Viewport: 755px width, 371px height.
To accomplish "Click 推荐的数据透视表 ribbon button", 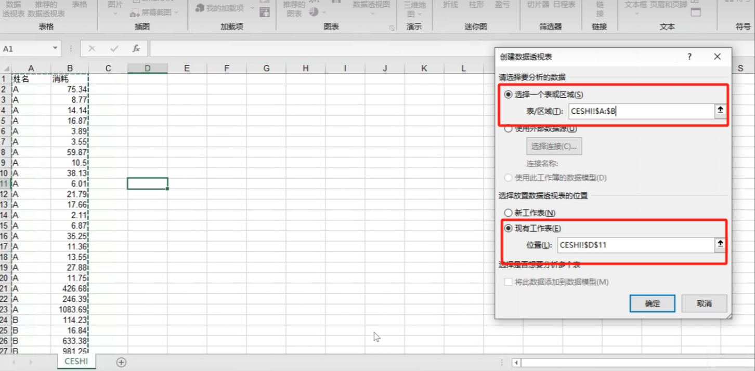I will pos(46,9).
